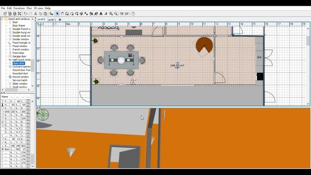Activate the Pan hand tool

62,14
